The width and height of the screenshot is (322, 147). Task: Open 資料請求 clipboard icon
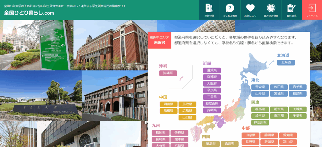coord(291,10)
